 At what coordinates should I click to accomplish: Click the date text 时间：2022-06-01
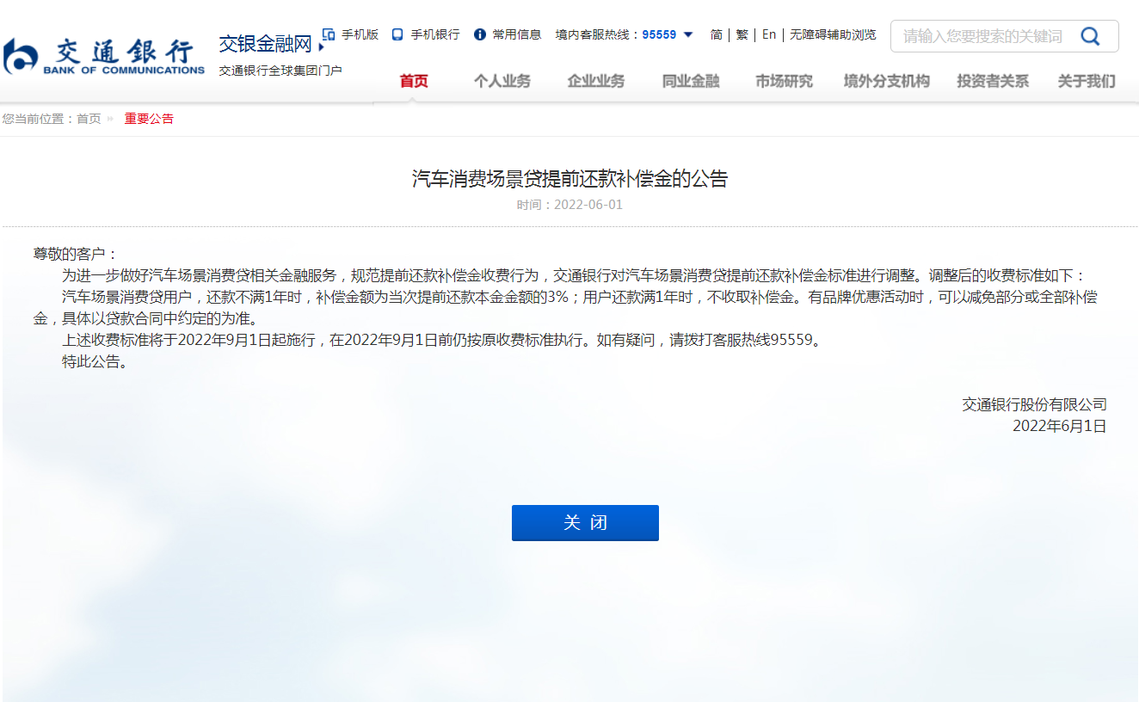[569, 205]
